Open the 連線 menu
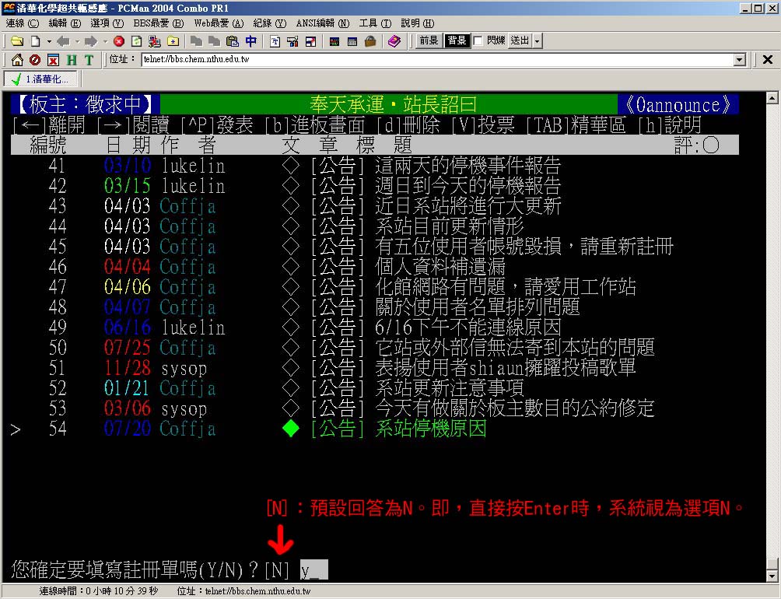781x599 pixels. pos(22,23)
